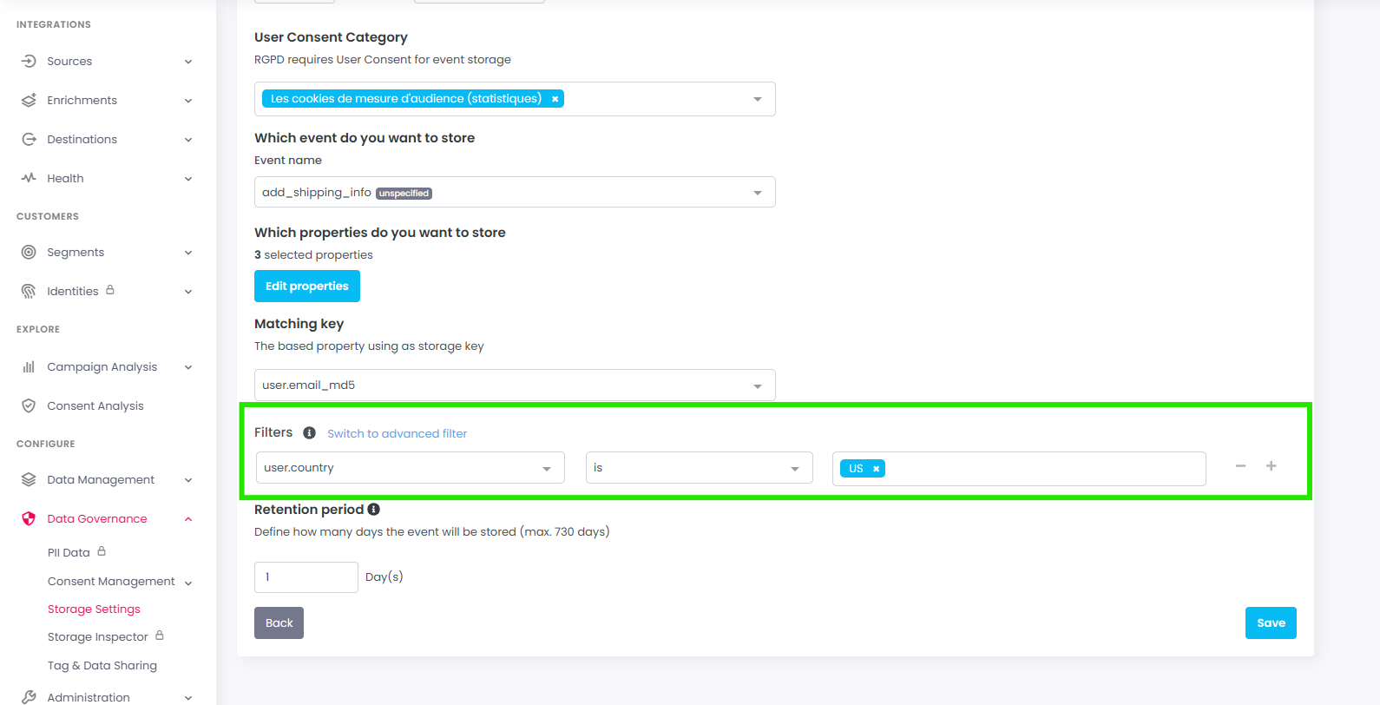The height and width of the screenshot is (705, 1380).
Task: Click the Segments target icon
Action: coord(29,252)
